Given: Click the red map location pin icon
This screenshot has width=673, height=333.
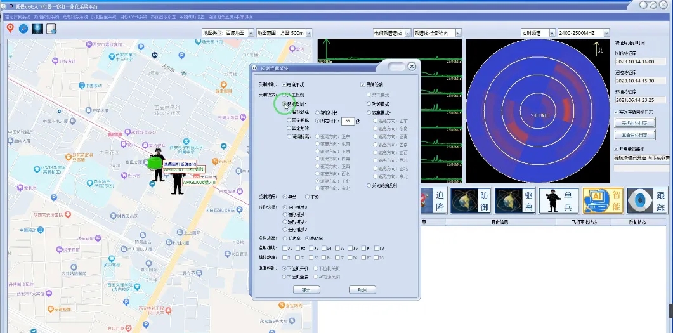Looking at the screenshot, I should tap(10, 29).
